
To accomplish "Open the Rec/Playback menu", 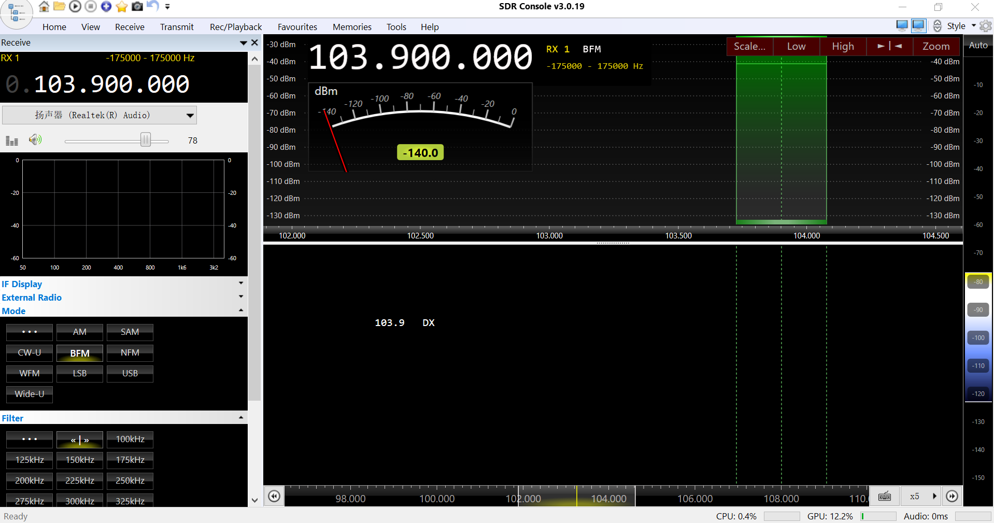I will click(x=235, y=27).
